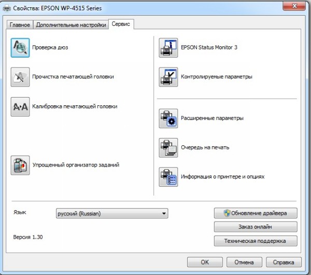The height and width of the screenshot is (275, 311).
Task: Open Калибровка печатающей головки alignment icon
Action: [x=20, y=106]
